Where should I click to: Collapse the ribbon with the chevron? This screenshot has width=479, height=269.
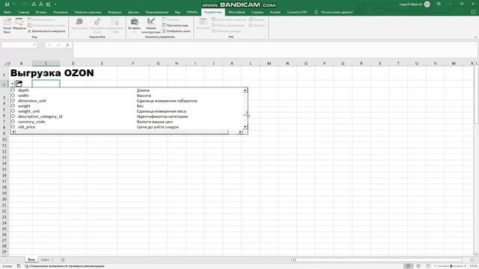point(475,37)
